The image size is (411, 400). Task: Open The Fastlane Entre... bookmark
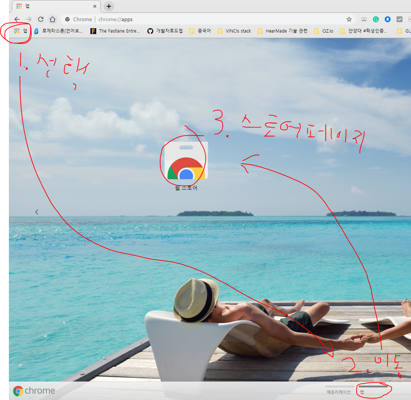coord(115,31)
